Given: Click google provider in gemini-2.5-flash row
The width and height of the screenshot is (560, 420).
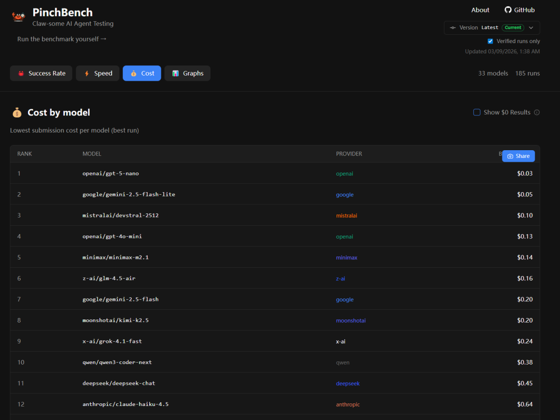Looking at the screenshot, I should 345,300.
